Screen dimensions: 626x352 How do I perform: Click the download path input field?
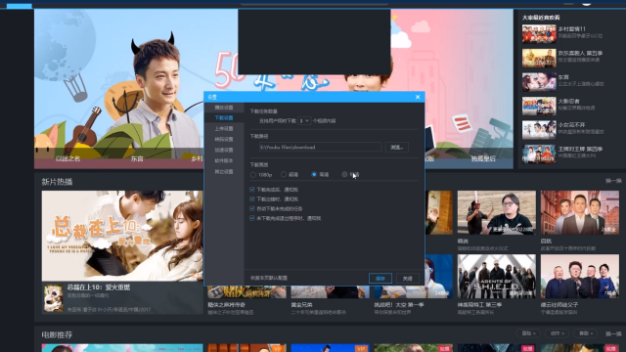pyautogui.click(x=320, y=148)
